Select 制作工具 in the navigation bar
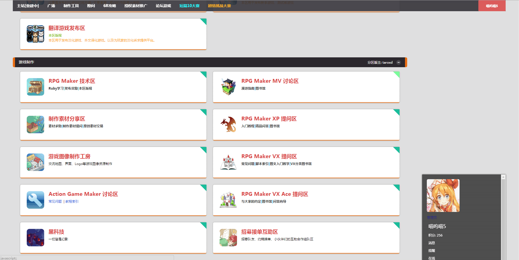 pyautogui.click(x=71, y=6)
